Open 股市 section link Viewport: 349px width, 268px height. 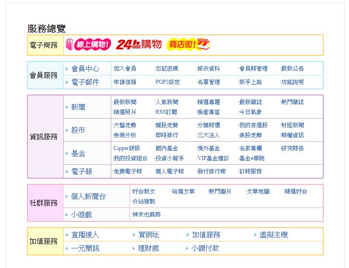[78, 130]
